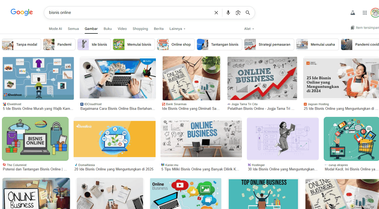
Task: Expand the Lainnya dropdown menu
Action: tap(177, 29)
